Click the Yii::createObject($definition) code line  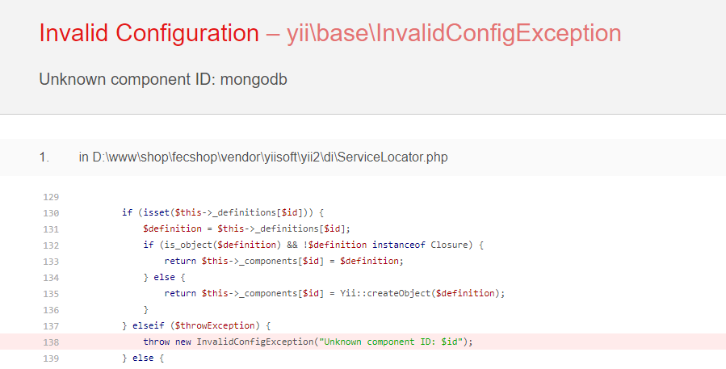click(x=334, y=293)
